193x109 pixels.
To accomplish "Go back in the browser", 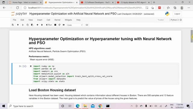I will pyautogui.click(x=4, y=8).
